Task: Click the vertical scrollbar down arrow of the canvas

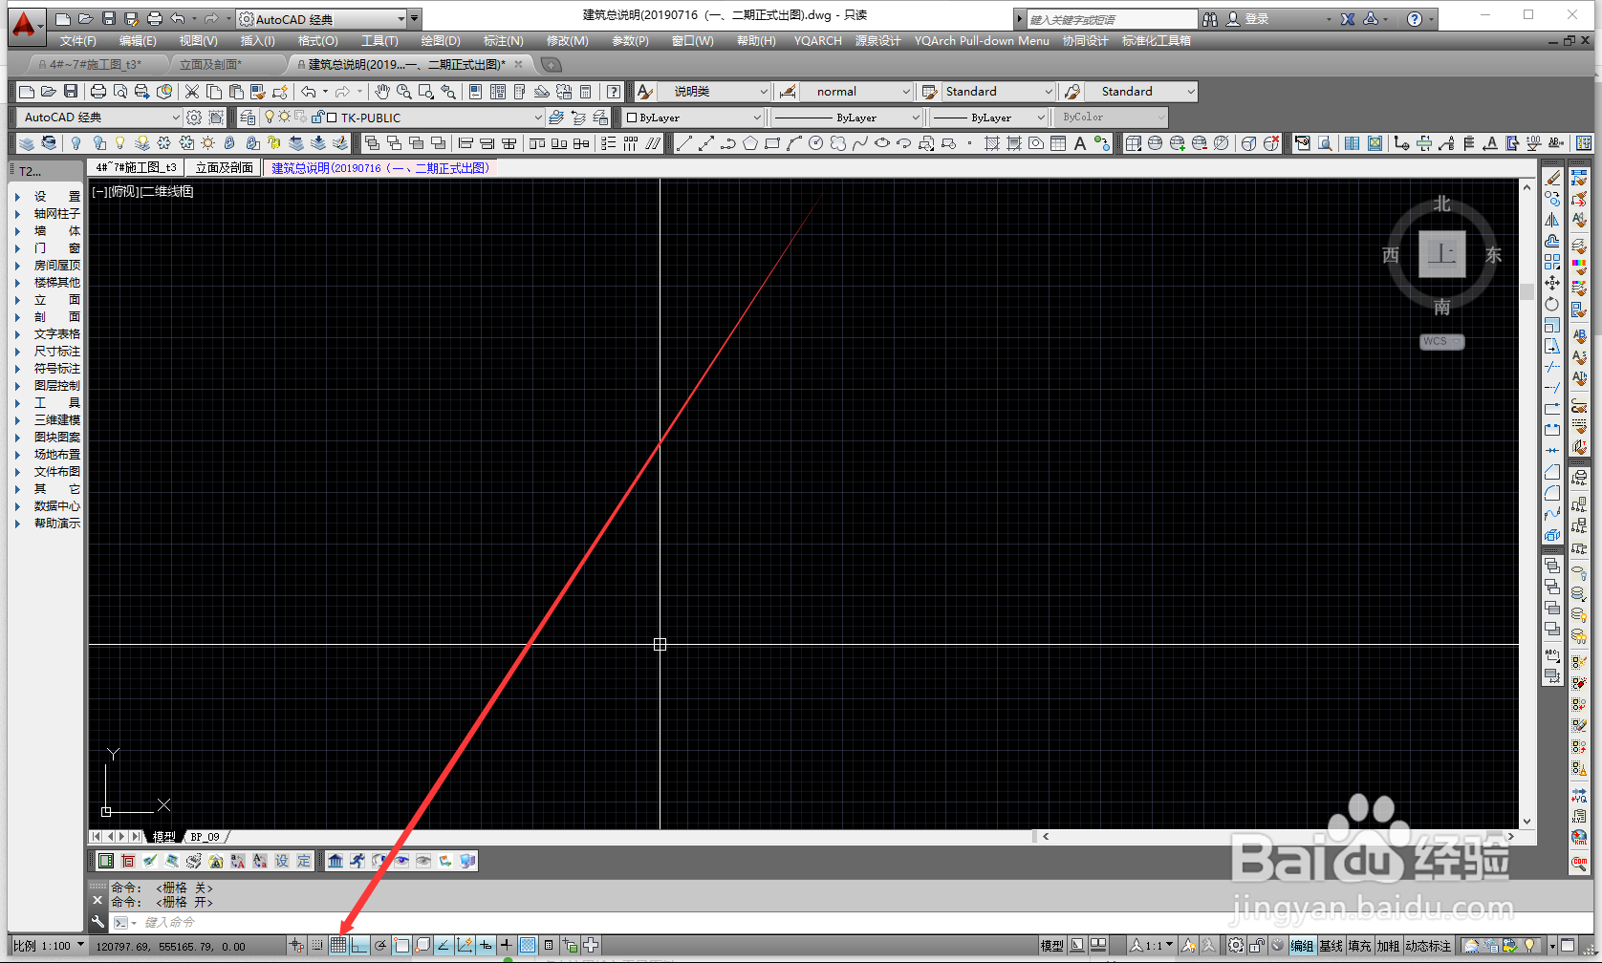Action: 1526,821
